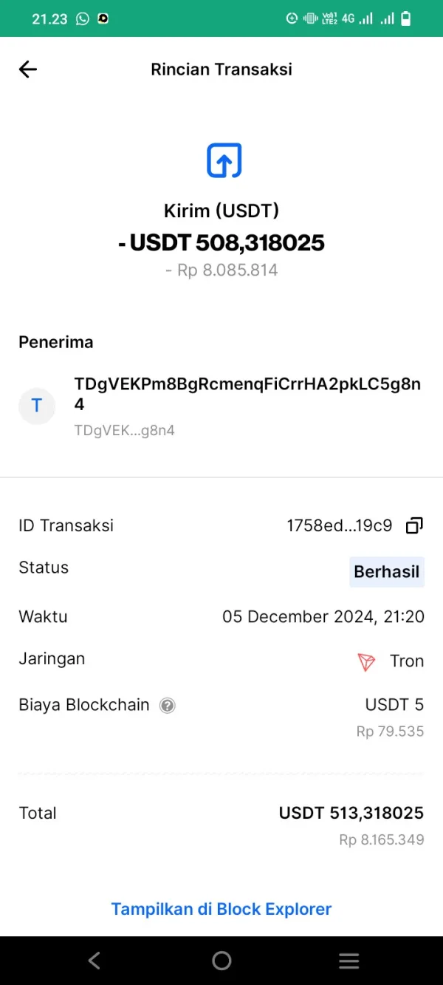
Task: Tap the Rincian Transaksi title
Action: pos(221,69)
